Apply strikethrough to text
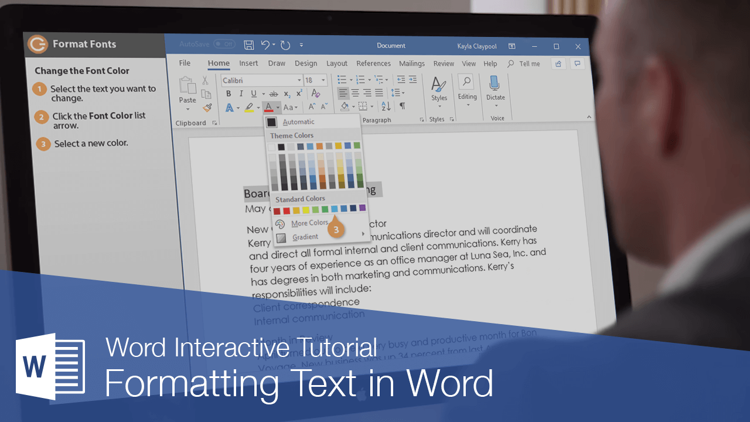The width and height of the screenshot is (750, 422). pyautogui.click(x=274, y=94)
